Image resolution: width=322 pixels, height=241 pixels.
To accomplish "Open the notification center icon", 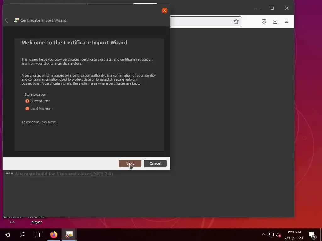I will (312, 235).
